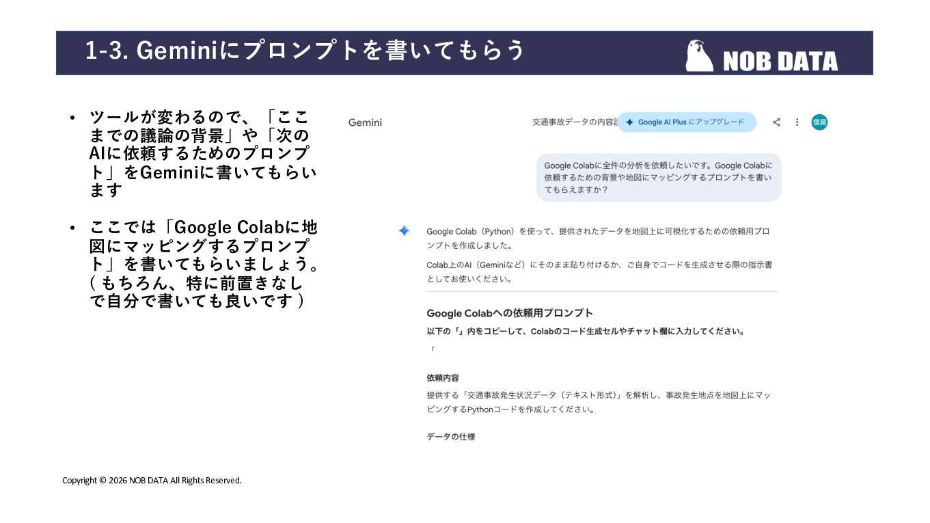Click the Gemini logo text
This screenshot has width=930, height=523.
tap(365, 122)
